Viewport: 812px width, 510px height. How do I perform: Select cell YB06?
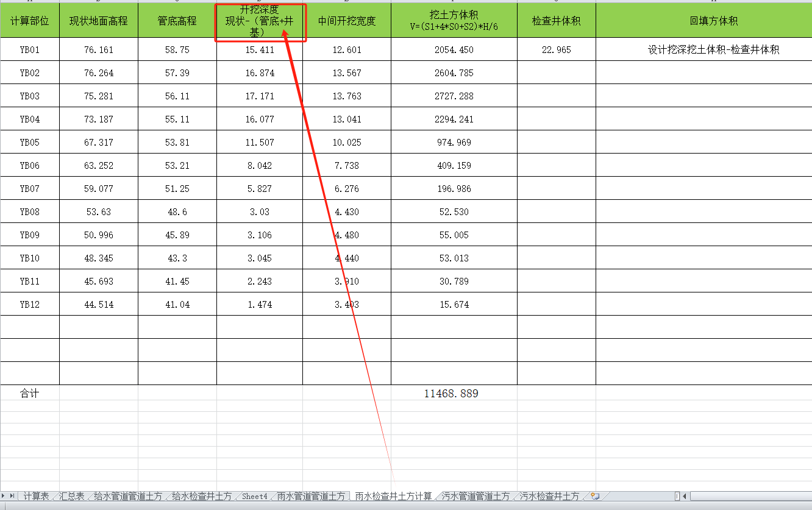point(30,165)
